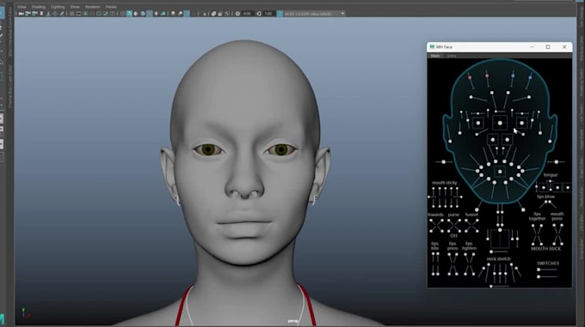Click the Exposure reset icon
Image resolution: width=585 pixels, height=327 pixels.
237,14
